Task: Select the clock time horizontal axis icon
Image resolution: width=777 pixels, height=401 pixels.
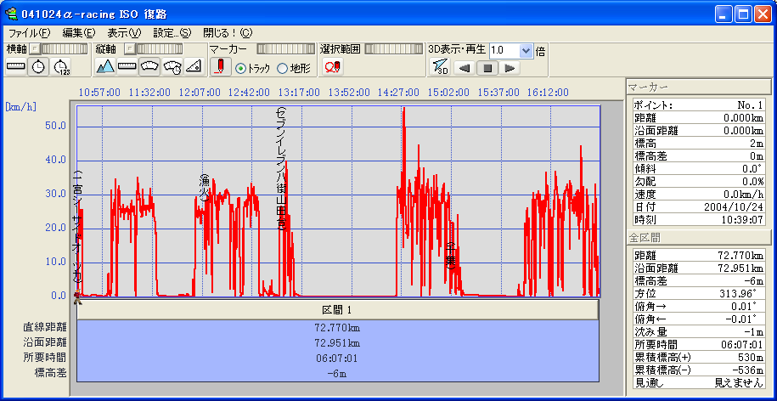Action: 38,67
